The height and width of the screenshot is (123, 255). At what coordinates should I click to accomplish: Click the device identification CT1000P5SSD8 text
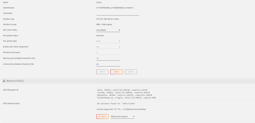coord(115,8)
